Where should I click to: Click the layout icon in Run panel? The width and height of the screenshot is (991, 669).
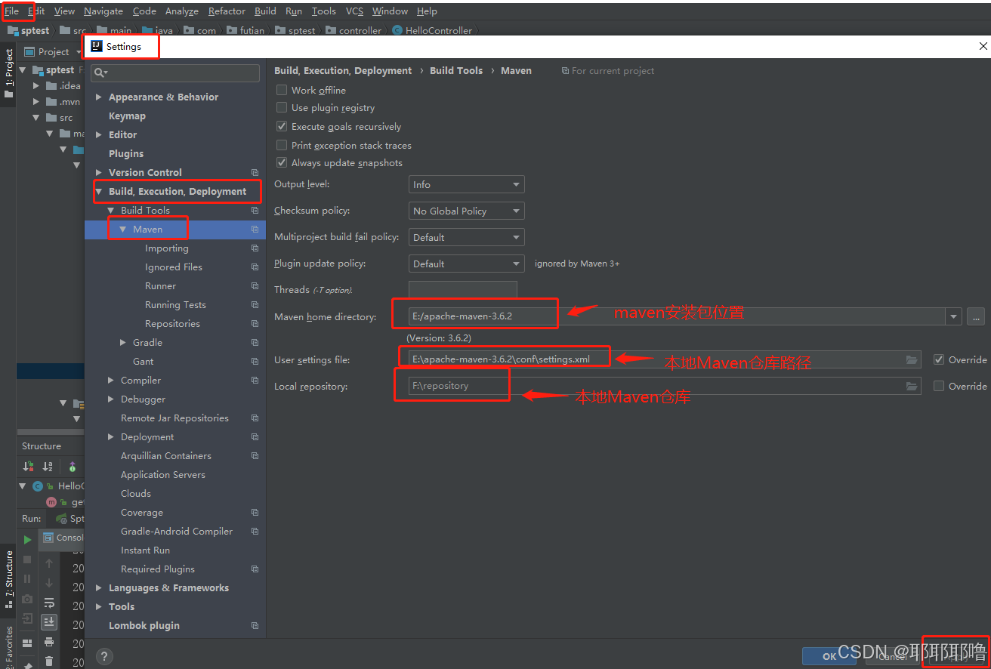(x=27, y=643)
